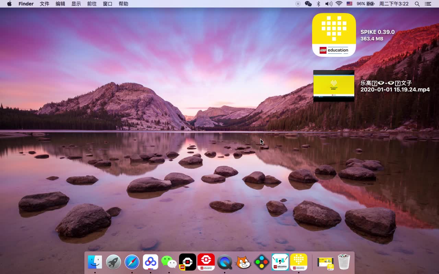Click the SPIKE 0.39.0 file label
Screen dimensions: 439x274
point(378,32)
